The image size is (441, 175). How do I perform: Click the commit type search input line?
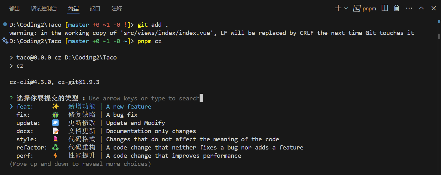(144, 99)
